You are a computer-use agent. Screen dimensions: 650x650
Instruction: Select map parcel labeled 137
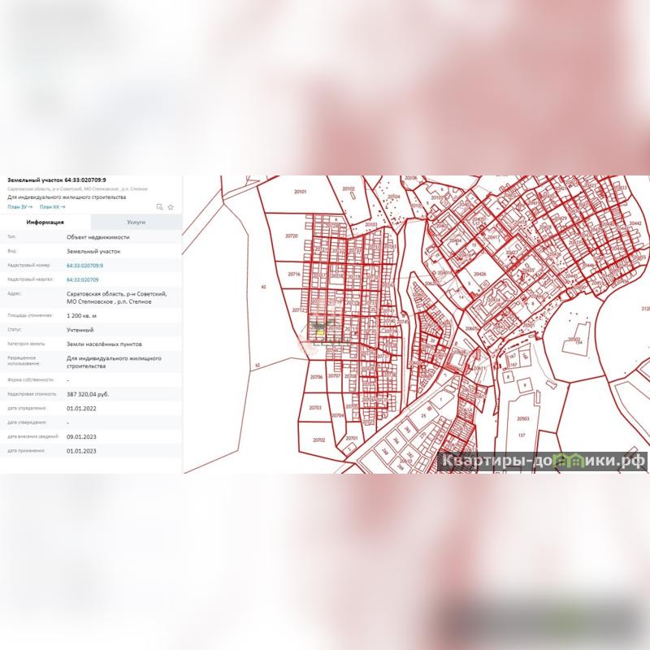522,435
